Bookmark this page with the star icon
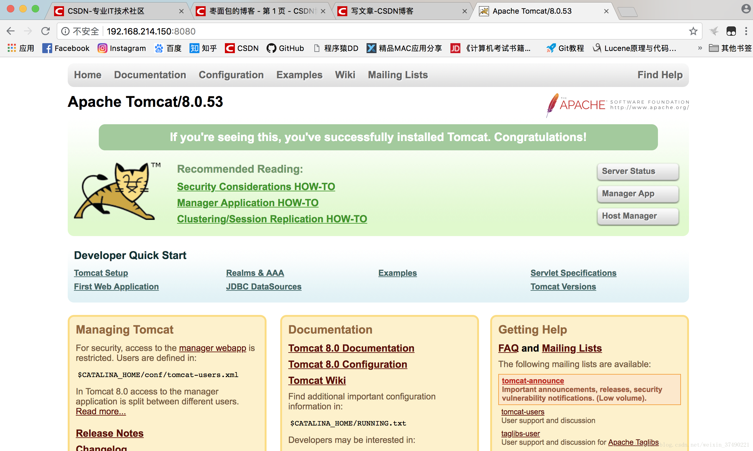The width and height of the screenshot is (753, 451). tap(693, 31)
